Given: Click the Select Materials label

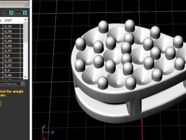Looking at the screenshot, I should click(x=9, y=84).
